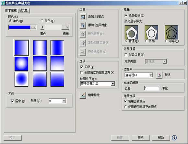Switch to the 图案填充 tab
This screenshot has width=188, height=144.
tap(11, 11)
